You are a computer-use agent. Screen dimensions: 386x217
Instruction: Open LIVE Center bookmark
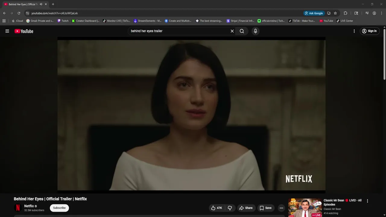click(x=345, y=21)
